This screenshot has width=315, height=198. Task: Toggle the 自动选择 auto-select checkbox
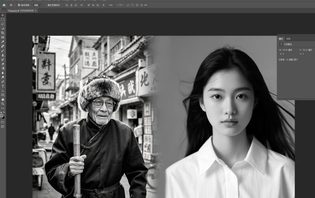[19, 5]
